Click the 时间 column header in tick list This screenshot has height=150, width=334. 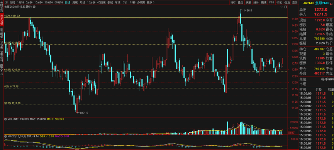pos(302,90)
